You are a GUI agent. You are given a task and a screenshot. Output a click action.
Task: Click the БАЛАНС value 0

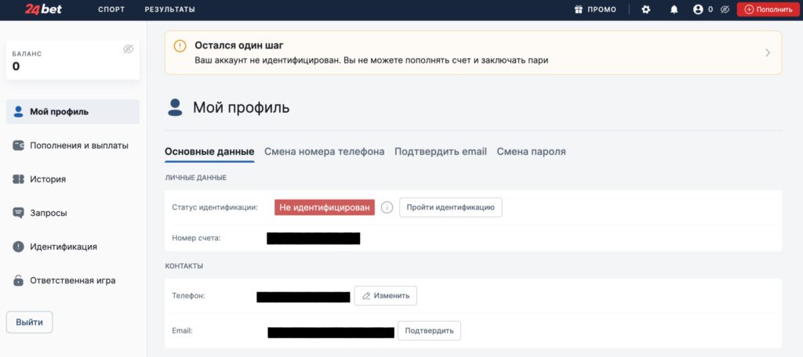16,67
